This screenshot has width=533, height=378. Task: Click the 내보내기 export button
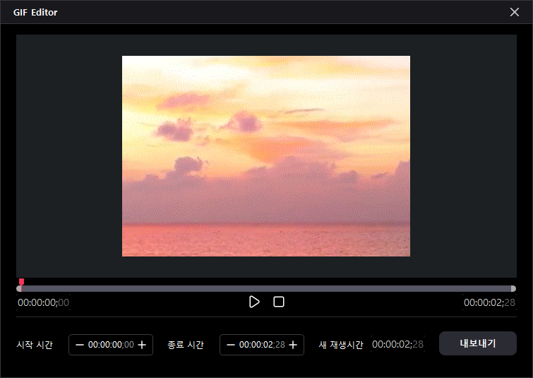pyautogui.click(x=478, y=344)
